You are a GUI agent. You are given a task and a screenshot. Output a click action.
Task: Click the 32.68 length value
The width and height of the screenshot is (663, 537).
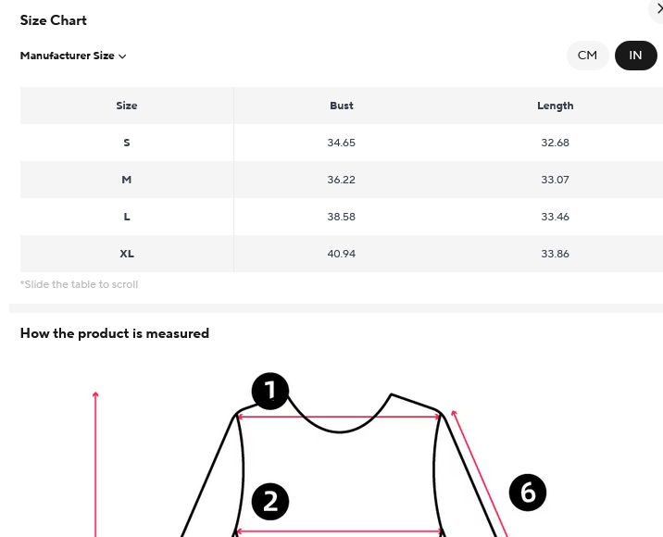click(556, 143)
